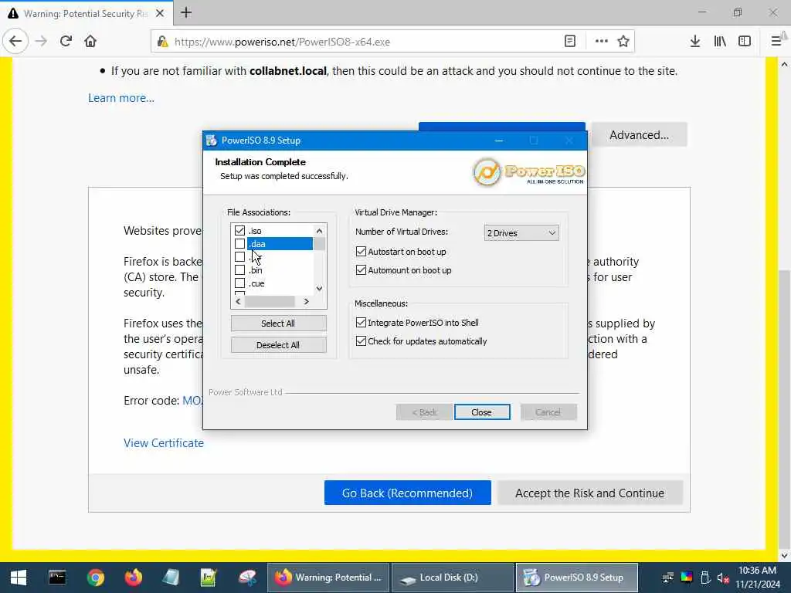Toggle Integrate PowerISO into Shell
The width and height of the screenshot is (791, 593).
pos(361,323)
